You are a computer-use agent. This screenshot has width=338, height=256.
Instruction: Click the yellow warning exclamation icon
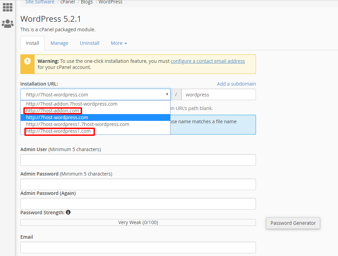click(27, 61)
